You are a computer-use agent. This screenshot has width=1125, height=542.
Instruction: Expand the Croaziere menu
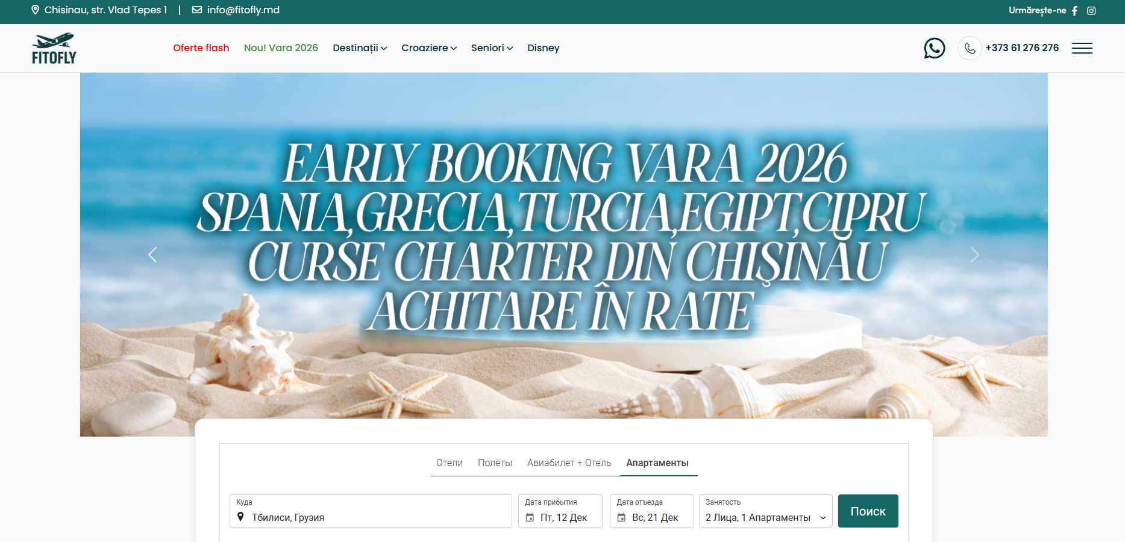(x=428, y=48)
